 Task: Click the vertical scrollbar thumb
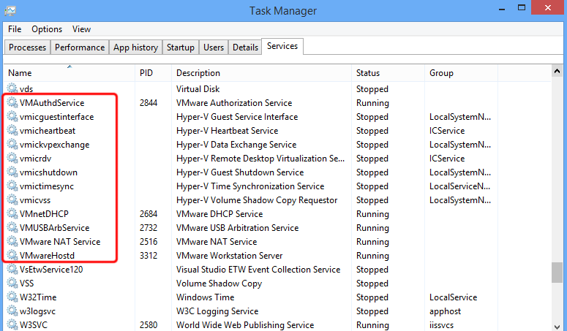[x=558, y=273]
